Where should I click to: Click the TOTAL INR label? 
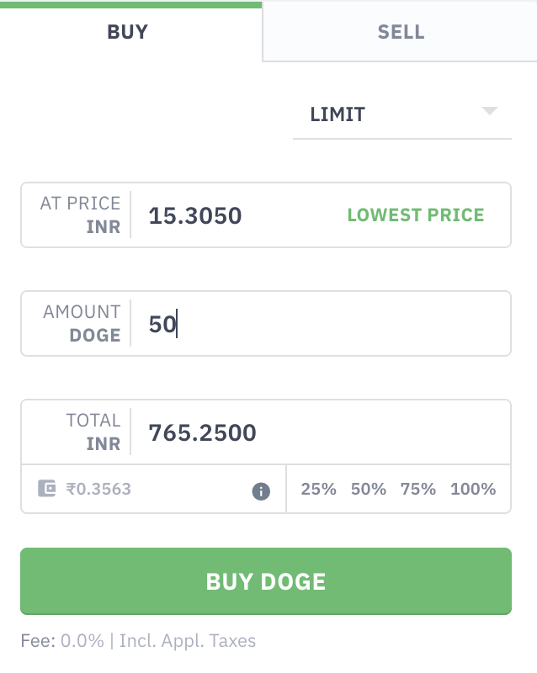tap(93, 432)
